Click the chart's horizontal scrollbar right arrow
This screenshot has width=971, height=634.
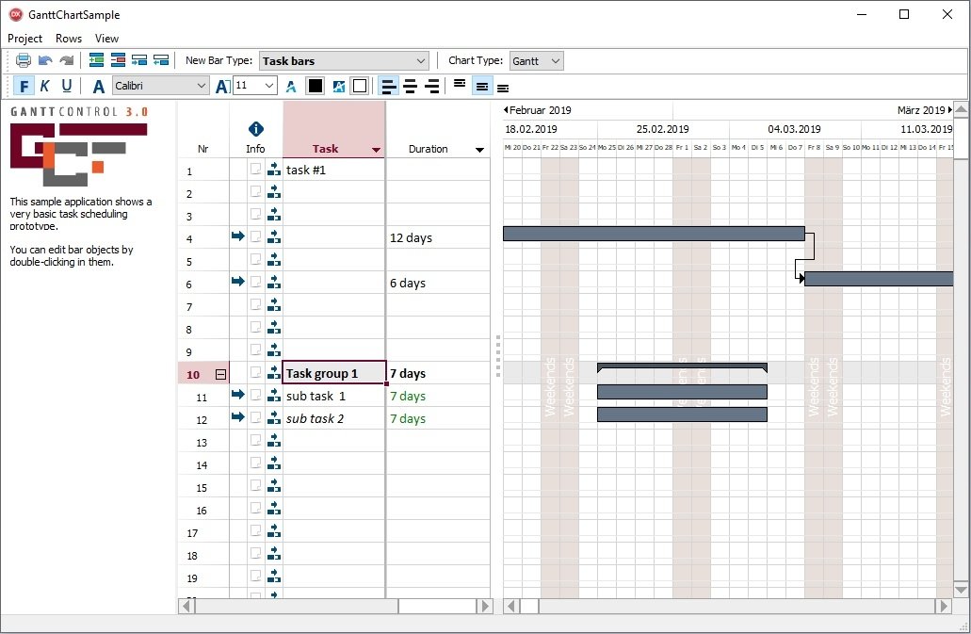[x=944, y=606]
